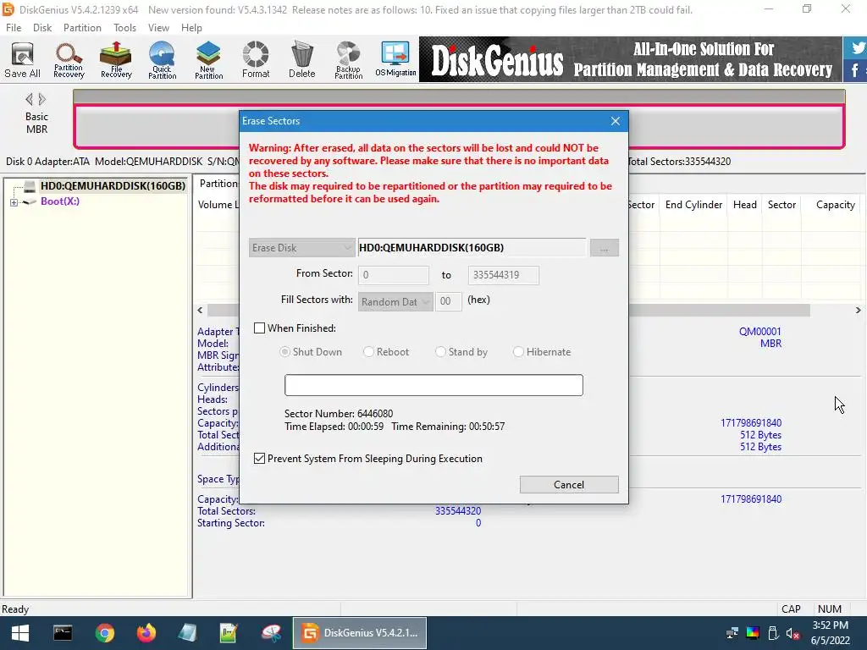The image size is (867, 650).
Task: Open Fill Sectors with Random Data dropdown
Action: click(395, 302)
